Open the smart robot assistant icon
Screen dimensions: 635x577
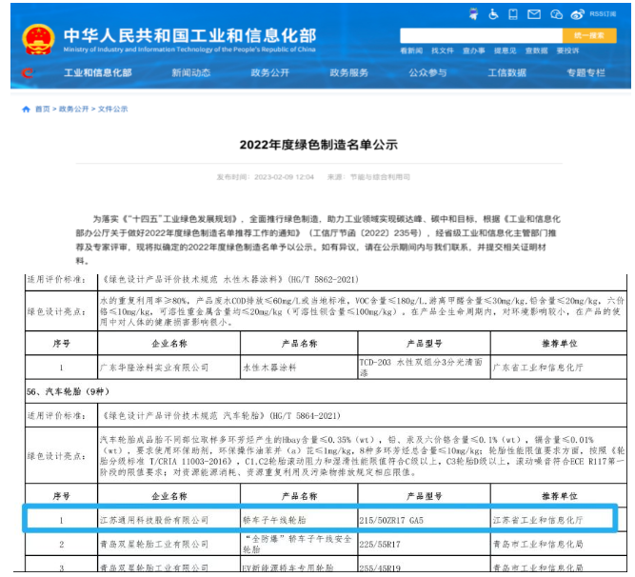pyautogui.click(x=473, y=14)
